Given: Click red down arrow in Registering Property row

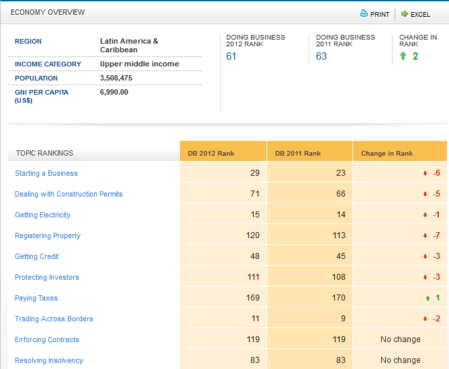Looking at the screenshot, I should [x=425, y=236].
